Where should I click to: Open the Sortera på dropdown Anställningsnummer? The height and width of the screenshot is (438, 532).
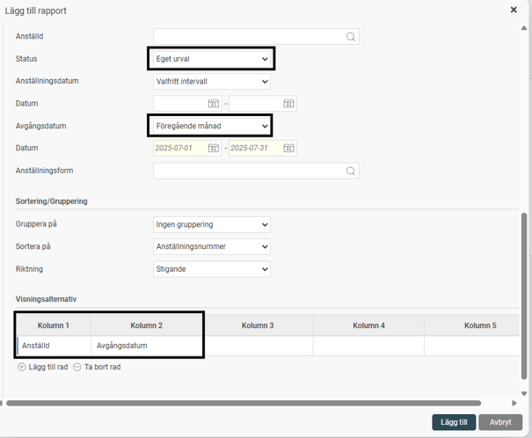[x=211, y=247]
